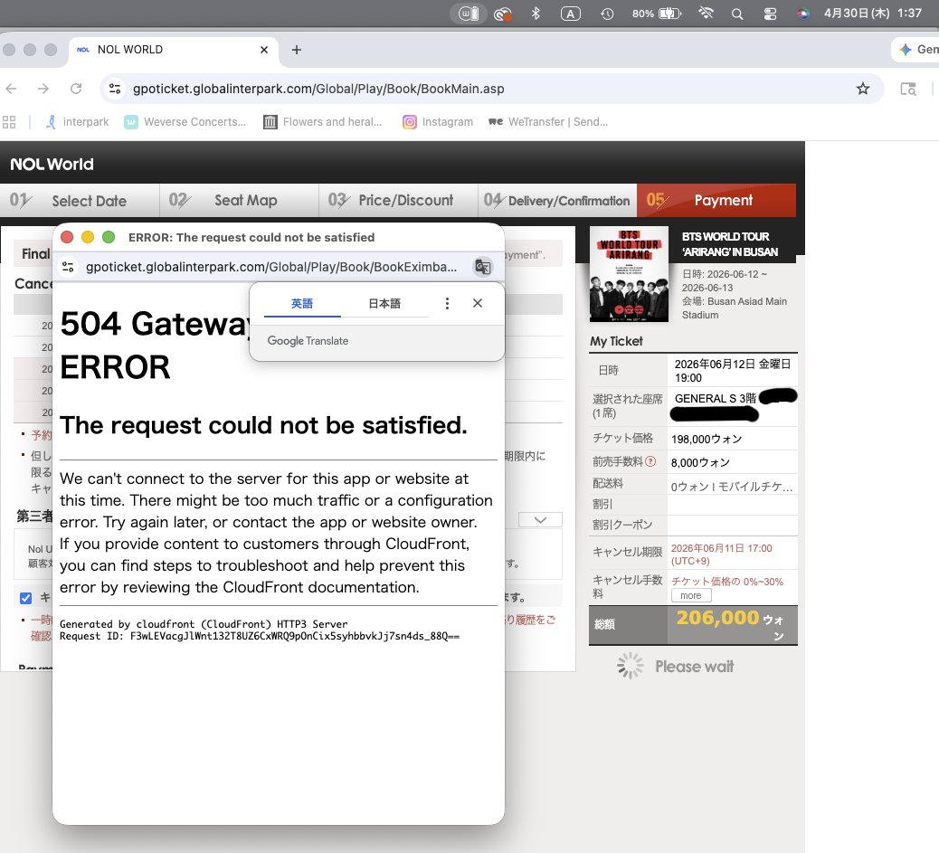The height and width of the screenshot is (853, 939).
Task: Click the Bluetooth icon in menu bar
Action: click(x=536, y=14)
